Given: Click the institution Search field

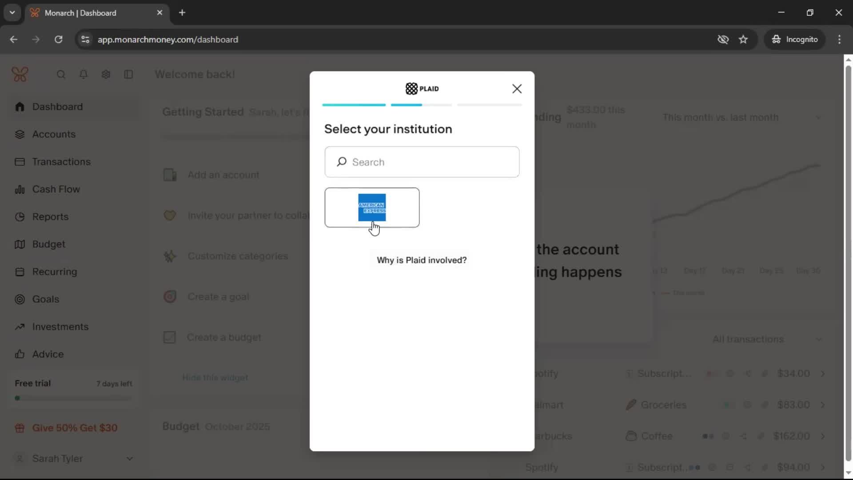Looking at the screenshot, I should (x=422, y=162).
